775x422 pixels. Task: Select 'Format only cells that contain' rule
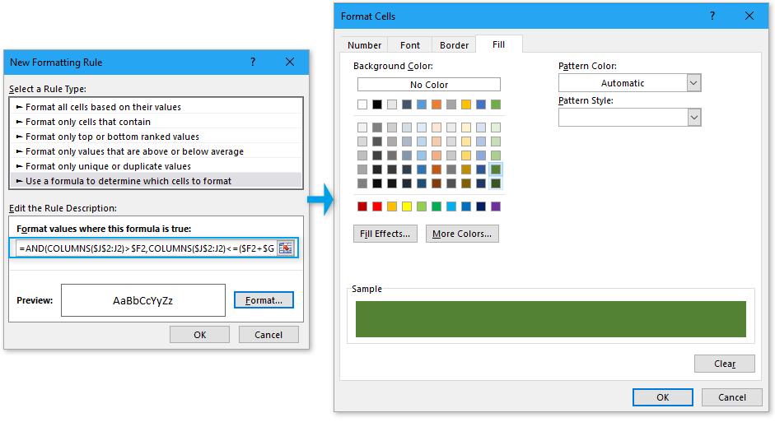coord(156,122)
